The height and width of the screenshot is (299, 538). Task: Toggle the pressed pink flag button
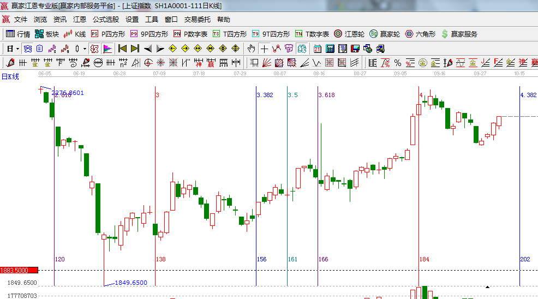coord(107,49)
